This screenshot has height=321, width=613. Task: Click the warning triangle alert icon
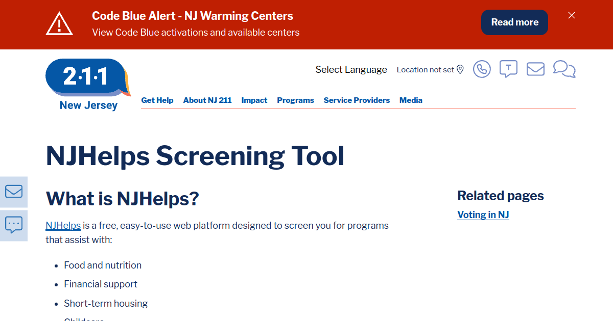coord(60,24)
